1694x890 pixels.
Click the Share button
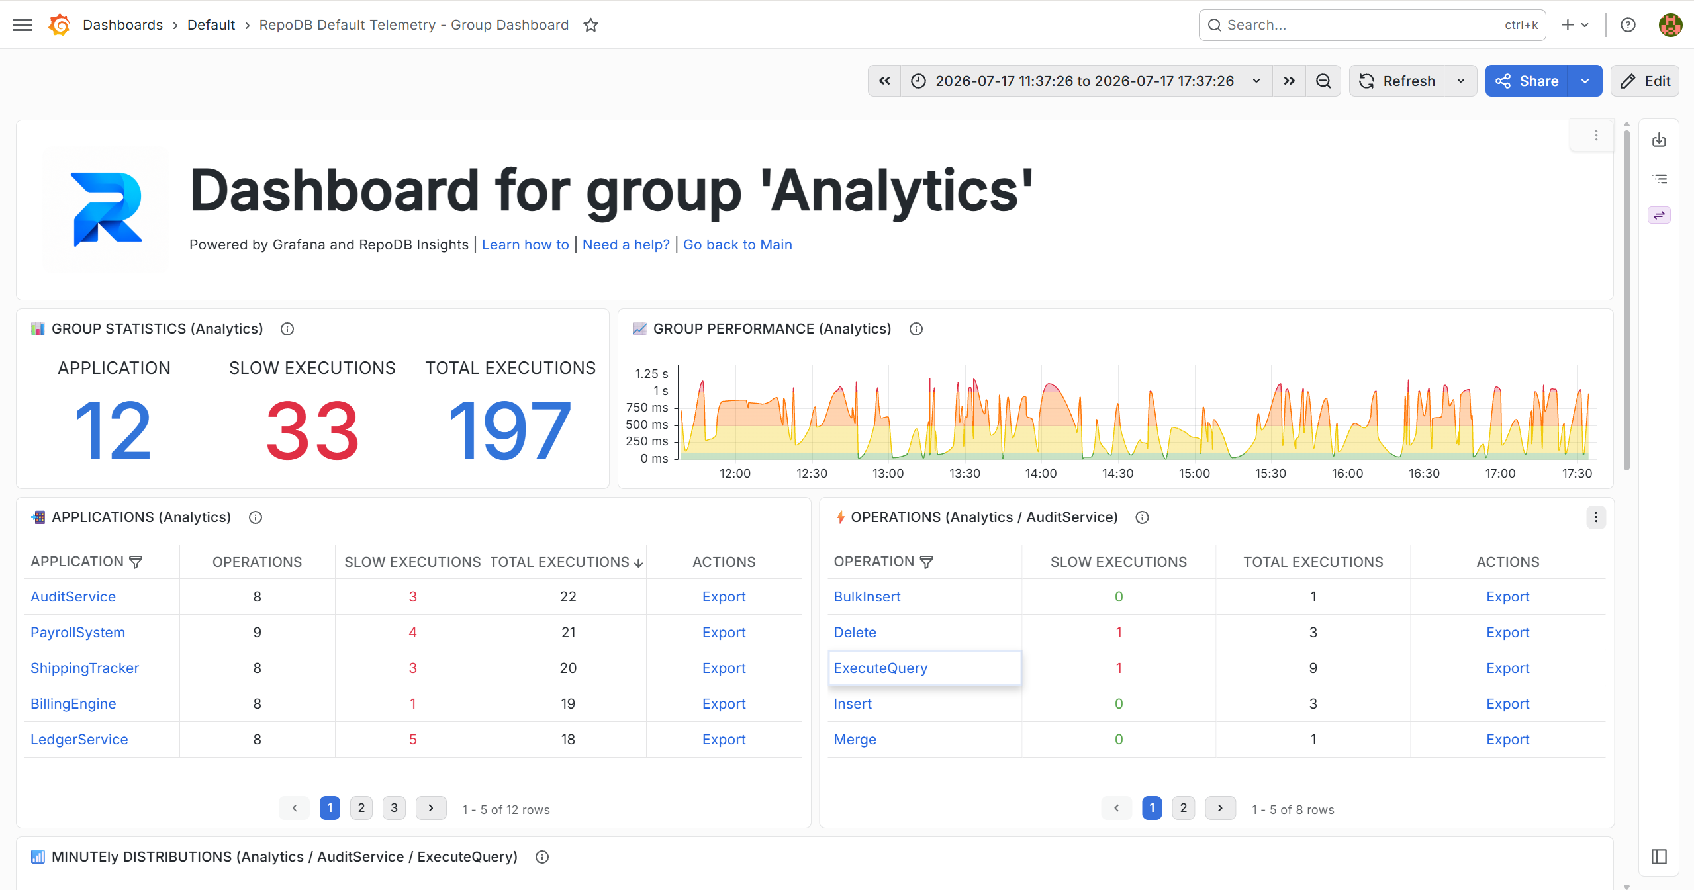[1527, 81]
